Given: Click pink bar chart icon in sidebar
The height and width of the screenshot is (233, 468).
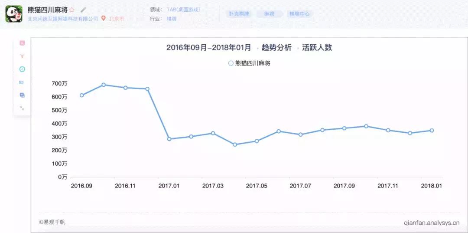Looking at the screenshot, I should 22,43.
